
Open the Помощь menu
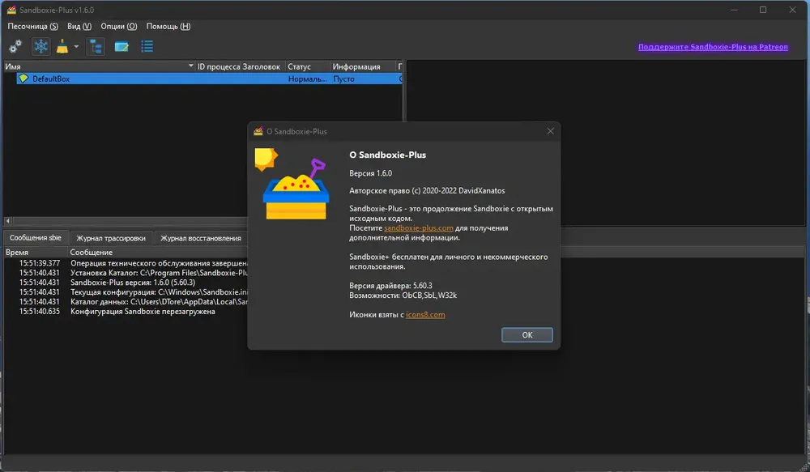(168, 27)
